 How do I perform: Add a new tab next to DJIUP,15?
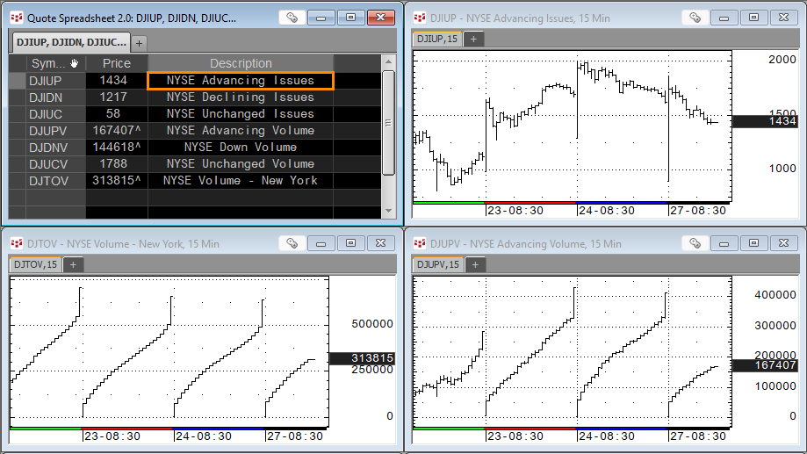pyautogui.click(x=472, y=39)
